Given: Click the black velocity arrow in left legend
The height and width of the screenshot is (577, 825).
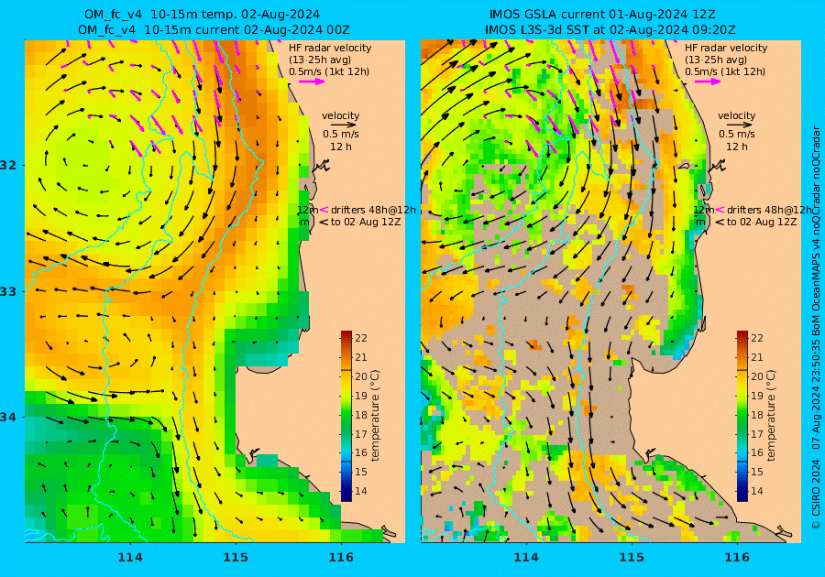Looking at the screenshot, I should pos(344,125).
